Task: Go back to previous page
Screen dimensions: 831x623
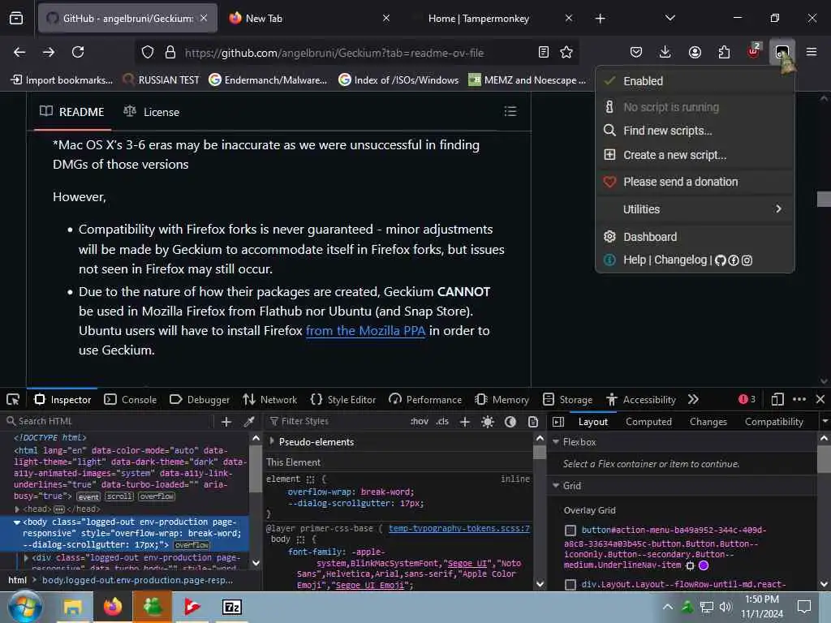Action: 19,52
